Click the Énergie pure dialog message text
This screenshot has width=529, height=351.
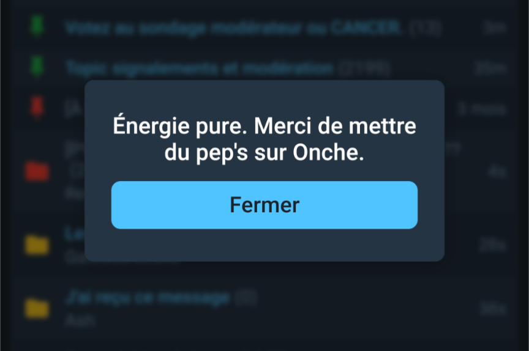pyautogui.click(x=264, y=139)
